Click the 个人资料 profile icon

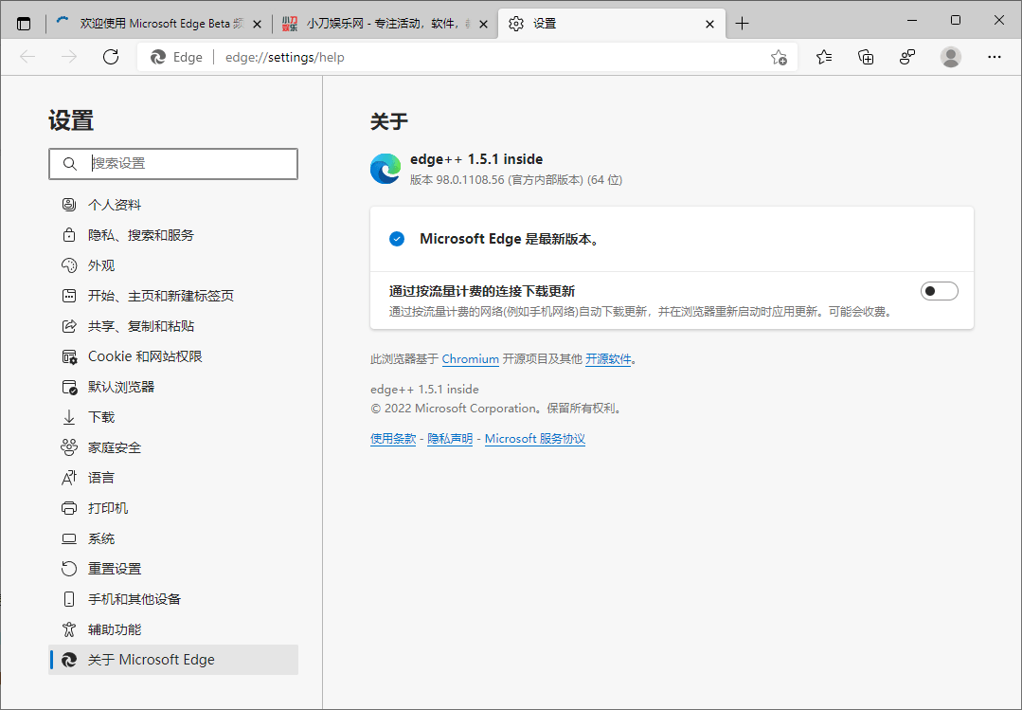coord(69,205)
